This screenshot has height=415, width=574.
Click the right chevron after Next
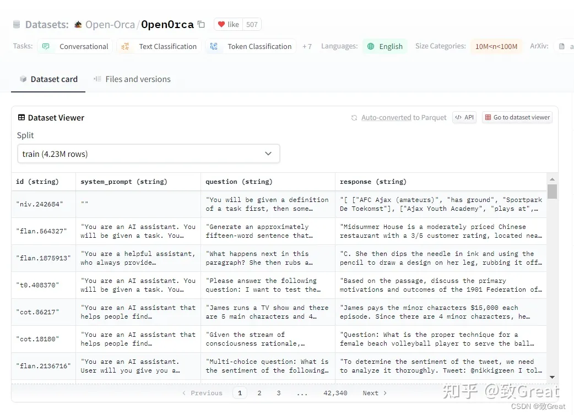coord(385,393)
